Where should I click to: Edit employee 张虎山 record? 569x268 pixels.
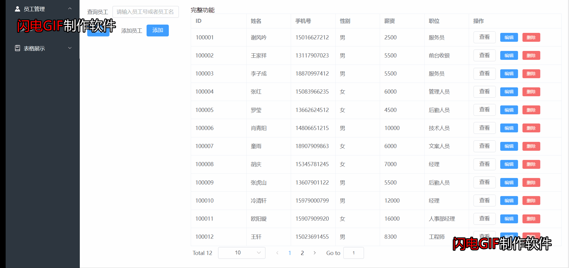[x=509, y=182]
